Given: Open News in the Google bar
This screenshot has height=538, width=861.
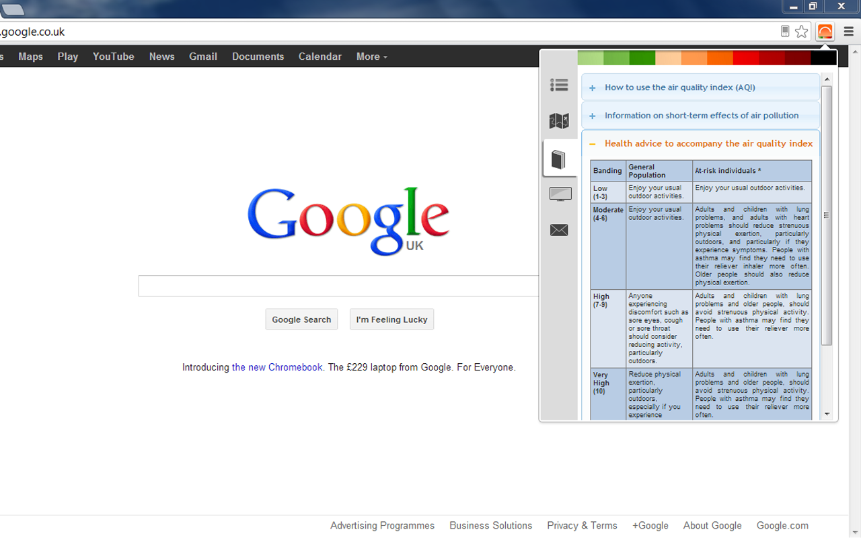Looking at the screenshot, I should point(161,56).
